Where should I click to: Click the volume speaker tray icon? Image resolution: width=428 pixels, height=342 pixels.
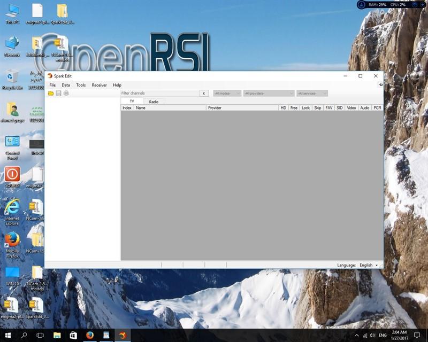(x=372, y=336)
